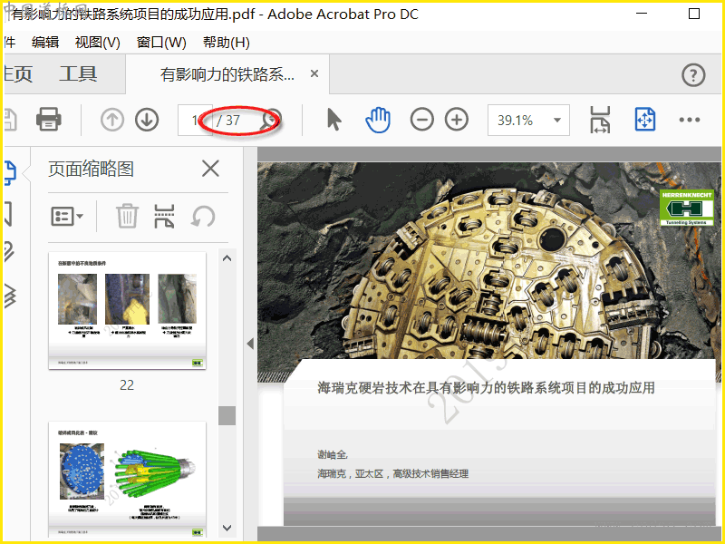
Task: Maximize the Acrobat window
Action: [x=694, y=14]
